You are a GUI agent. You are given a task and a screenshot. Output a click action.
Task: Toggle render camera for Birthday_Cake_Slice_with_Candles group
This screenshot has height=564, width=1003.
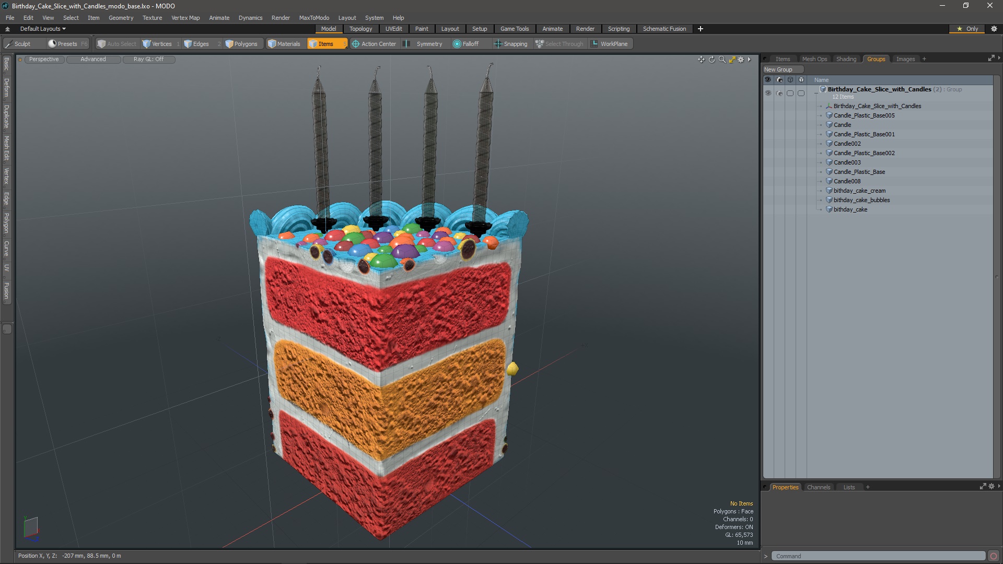click(x=779, y=93)
